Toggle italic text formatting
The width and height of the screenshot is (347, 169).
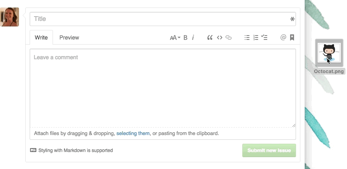click(193, 38)
